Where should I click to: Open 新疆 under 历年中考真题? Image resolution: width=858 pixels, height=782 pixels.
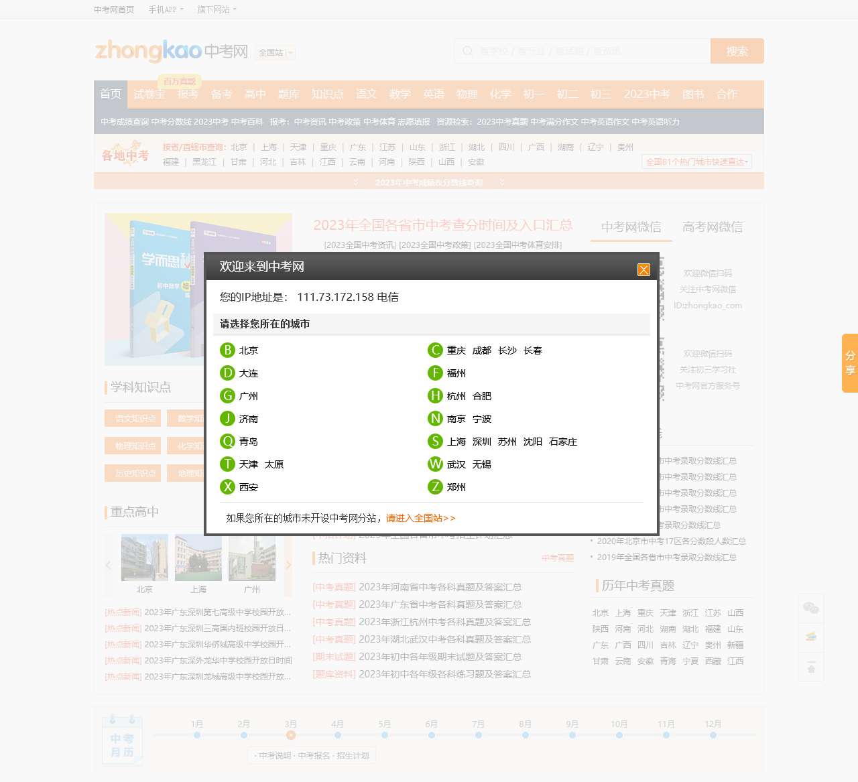(x=735, y=645)
